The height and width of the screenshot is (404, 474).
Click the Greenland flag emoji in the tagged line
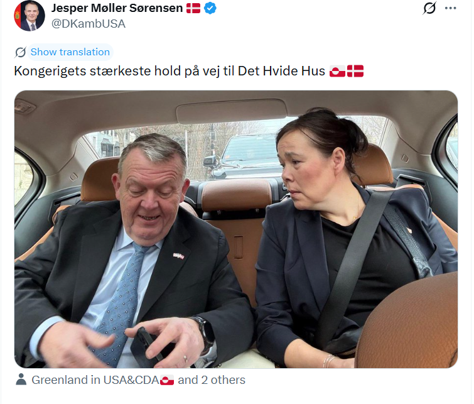tap(167, 379)
